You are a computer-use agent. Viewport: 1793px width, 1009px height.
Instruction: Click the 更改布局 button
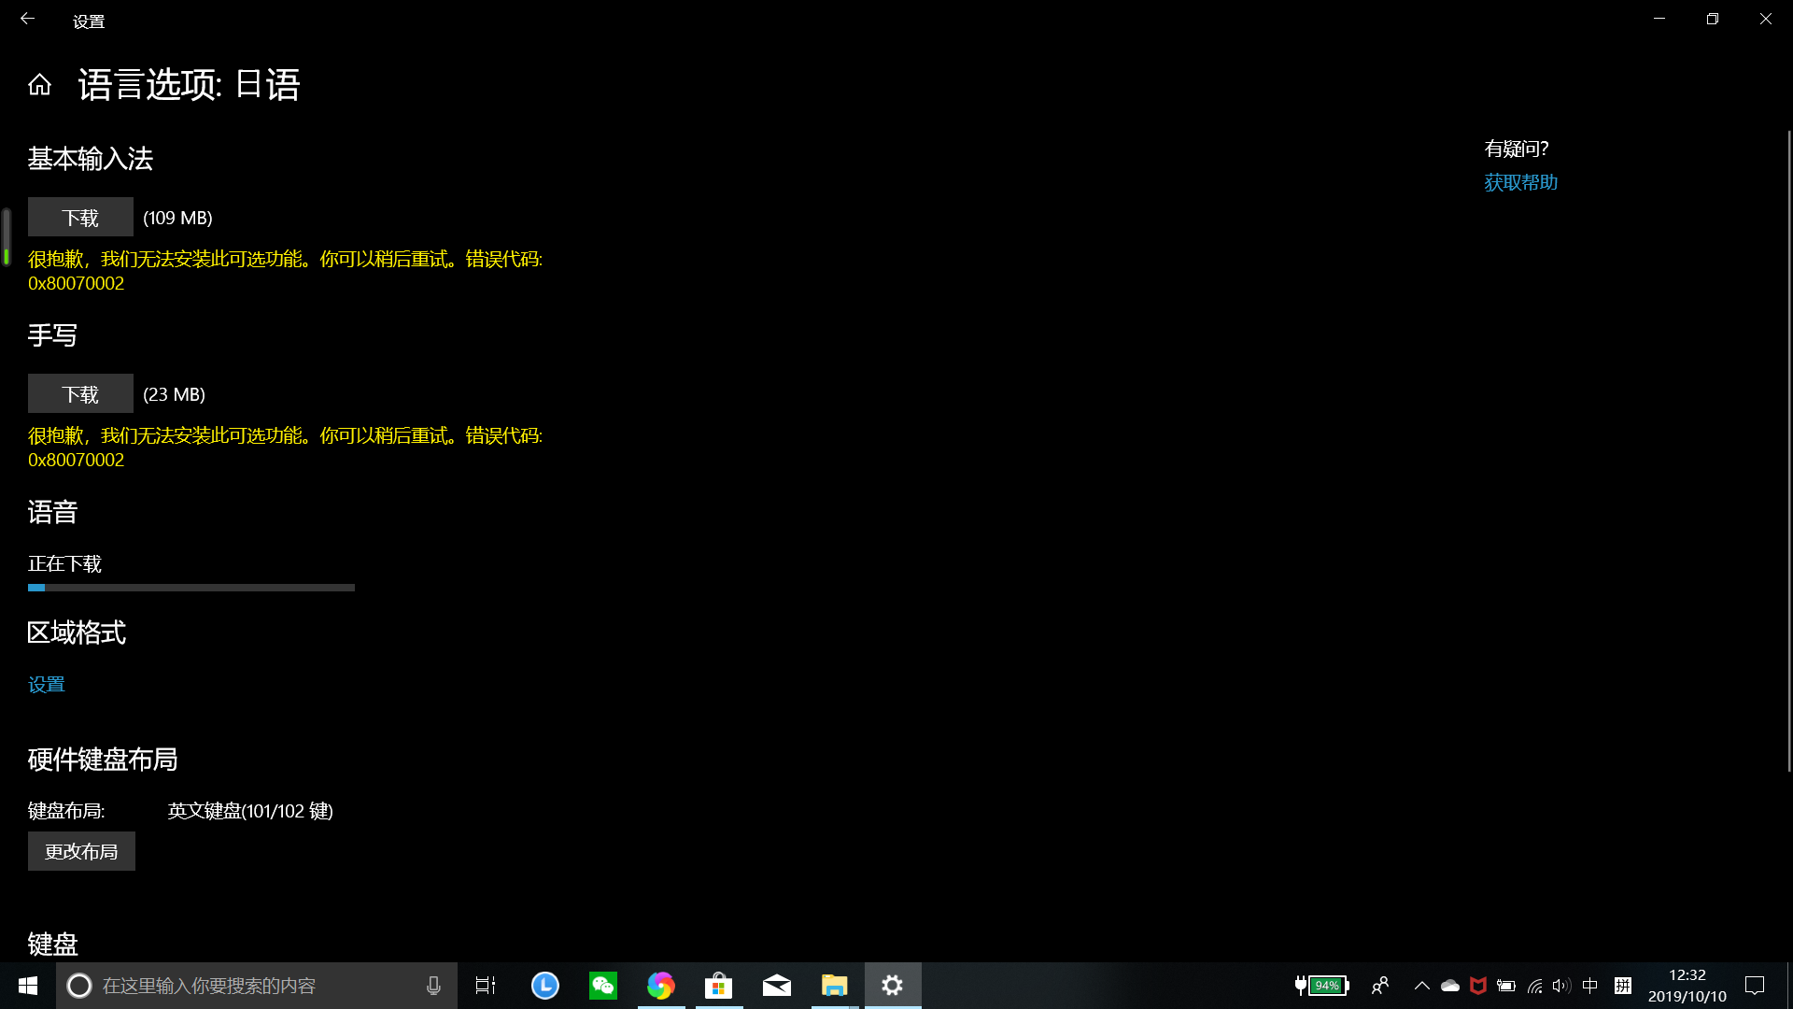[81, 851]
